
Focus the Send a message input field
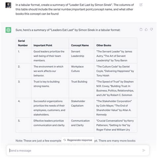[75, 150]
